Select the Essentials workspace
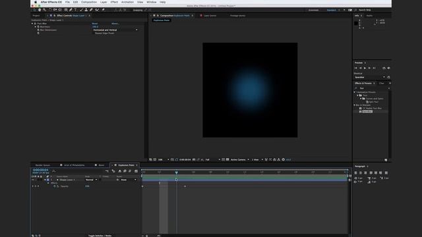 coord(314,11)
